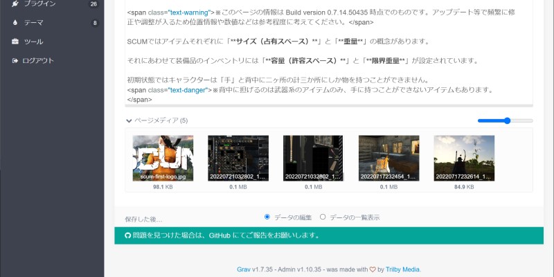The width and height of the screenshot is (554, 277).
Task: Click the 84.9 KB file size label
Action: click(464, 187)
